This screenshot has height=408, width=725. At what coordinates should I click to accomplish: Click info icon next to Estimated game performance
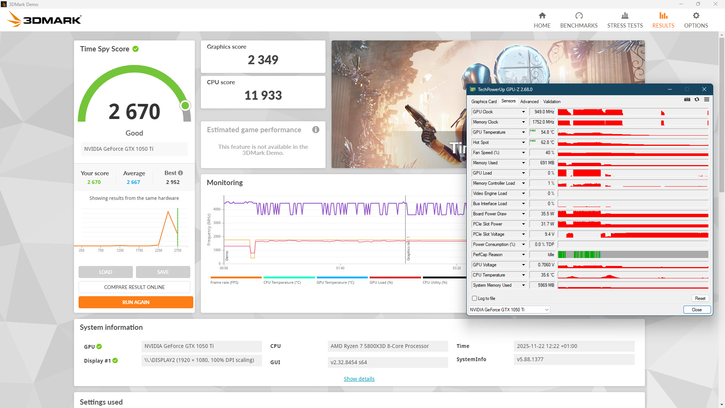click(x=316, y=130)
